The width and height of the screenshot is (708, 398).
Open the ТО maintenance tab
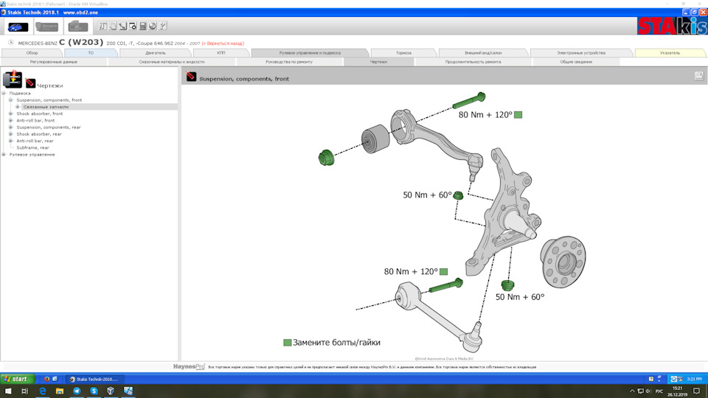[91, 53]
